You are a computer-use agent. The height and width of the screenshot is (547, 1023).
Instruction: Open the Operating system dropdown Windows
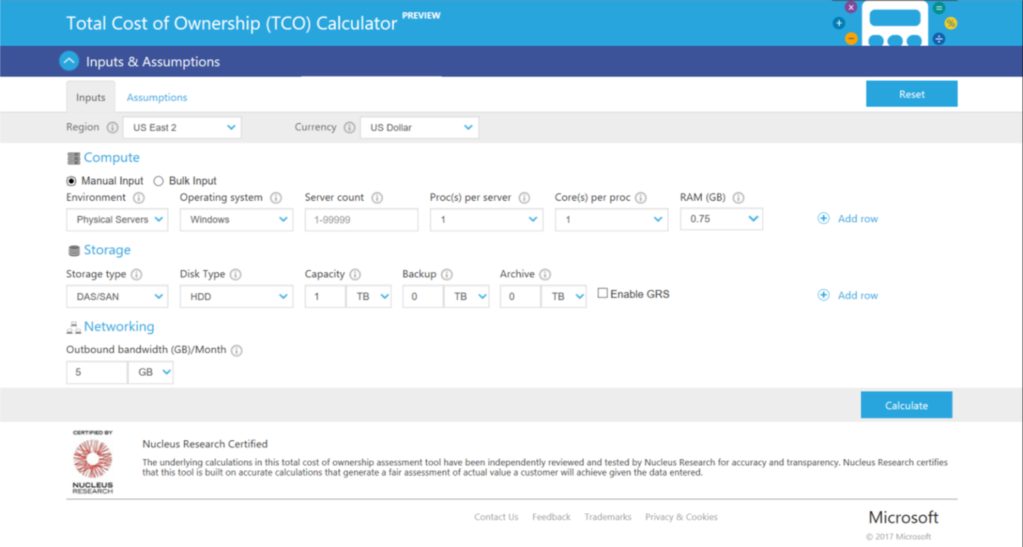(x=237, y=219)
